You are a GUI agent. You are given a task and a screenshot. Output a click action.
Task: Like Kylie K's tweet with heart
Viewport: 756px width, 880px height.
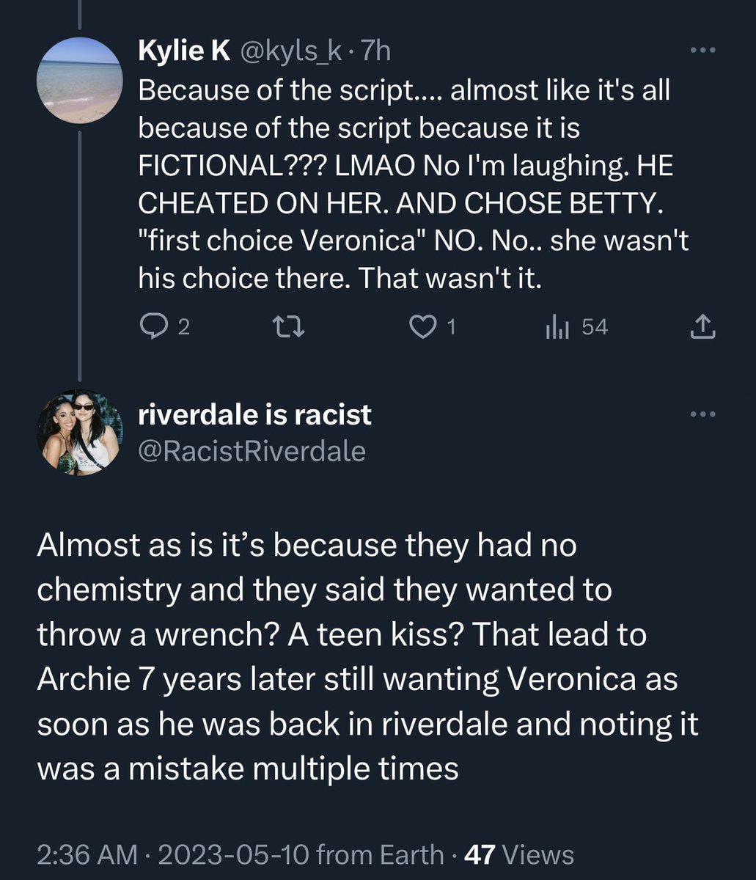pyautogui.click(x=422, y=326)
